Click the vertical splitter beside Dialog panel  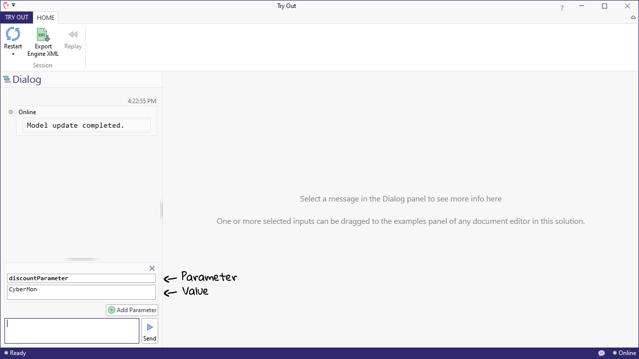[162, 209]
